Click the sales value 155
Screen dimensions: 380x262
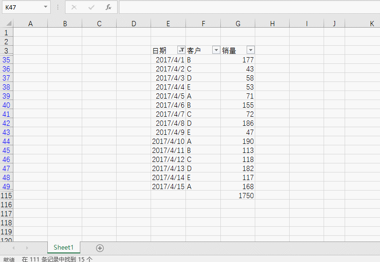pos(238,105)
